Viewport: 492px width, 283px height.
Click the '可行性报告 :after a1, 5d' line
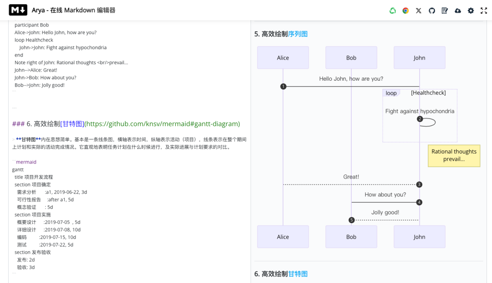coord(46,200)
